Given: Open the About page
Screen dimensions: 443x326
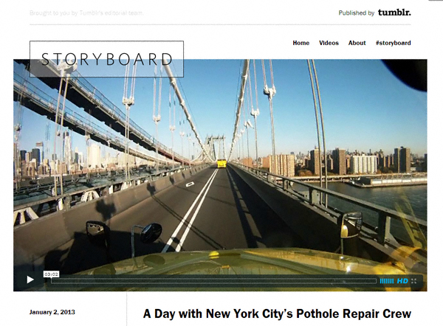Looking at the screenshot, I should click(x=357, y=43).
